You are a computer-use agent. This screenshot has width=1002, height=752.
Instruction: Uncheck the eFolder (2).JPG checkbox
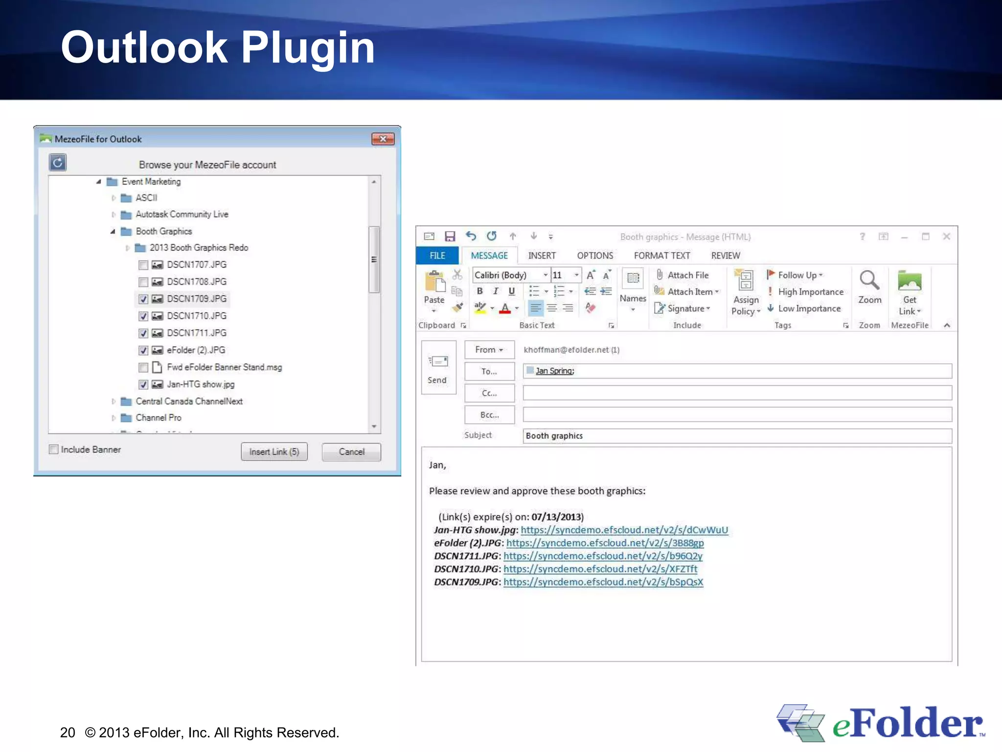(143, 351)
